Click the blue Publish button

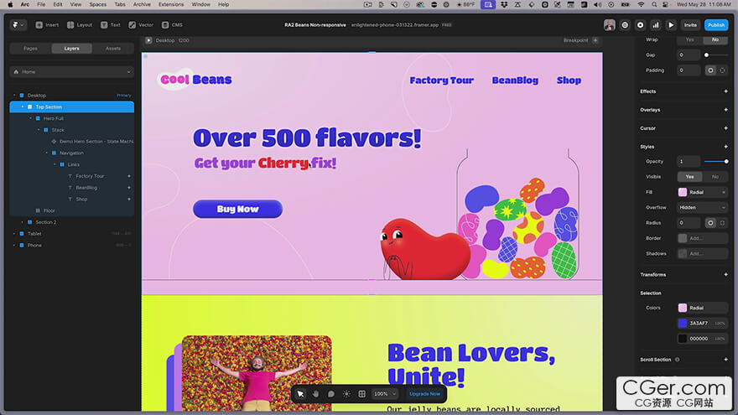pos(715,25)
